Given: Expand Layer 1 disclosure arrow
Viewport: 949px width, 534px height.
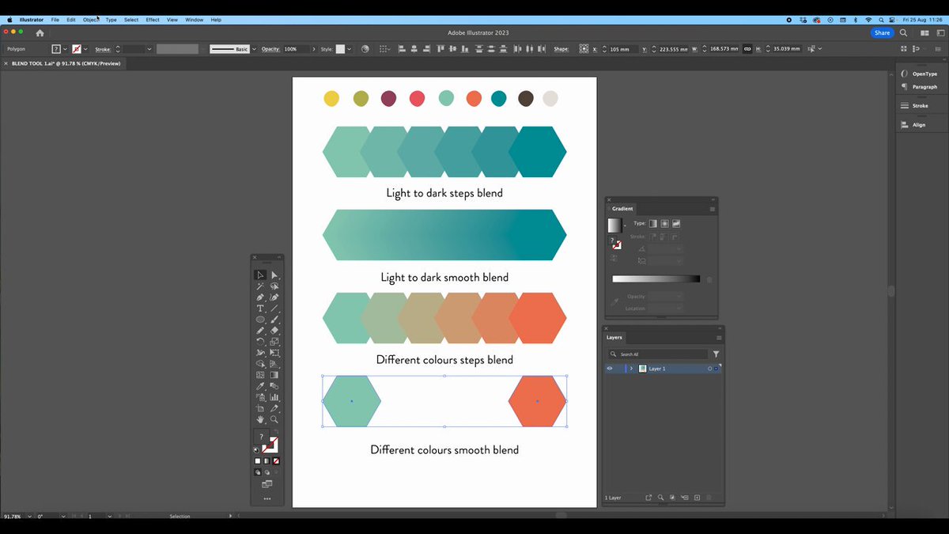Looking at the screenshot, I should [x=631, y=369].
